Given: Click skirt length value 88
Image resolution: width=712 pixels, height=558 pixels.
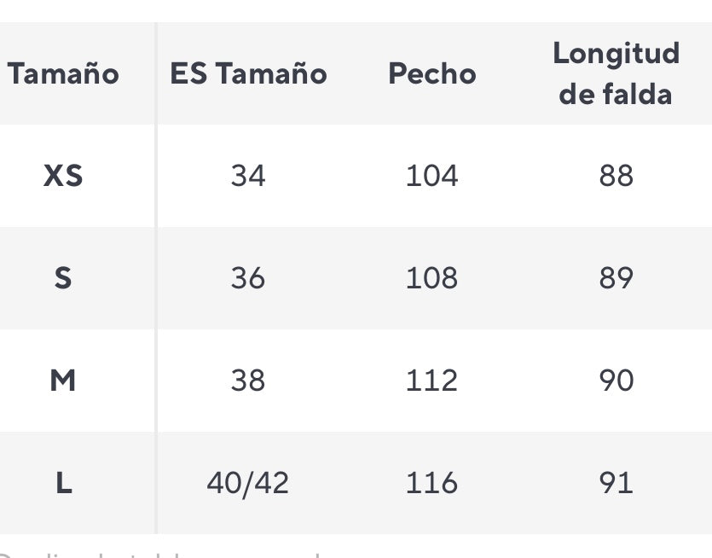Looking at the screenshot, I should click(x=616, y=176).
